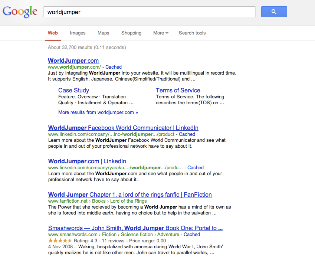The height and width of the screenshot is (265, 315).
Task: Open the Shopping tab
Action: click(131, 33)
